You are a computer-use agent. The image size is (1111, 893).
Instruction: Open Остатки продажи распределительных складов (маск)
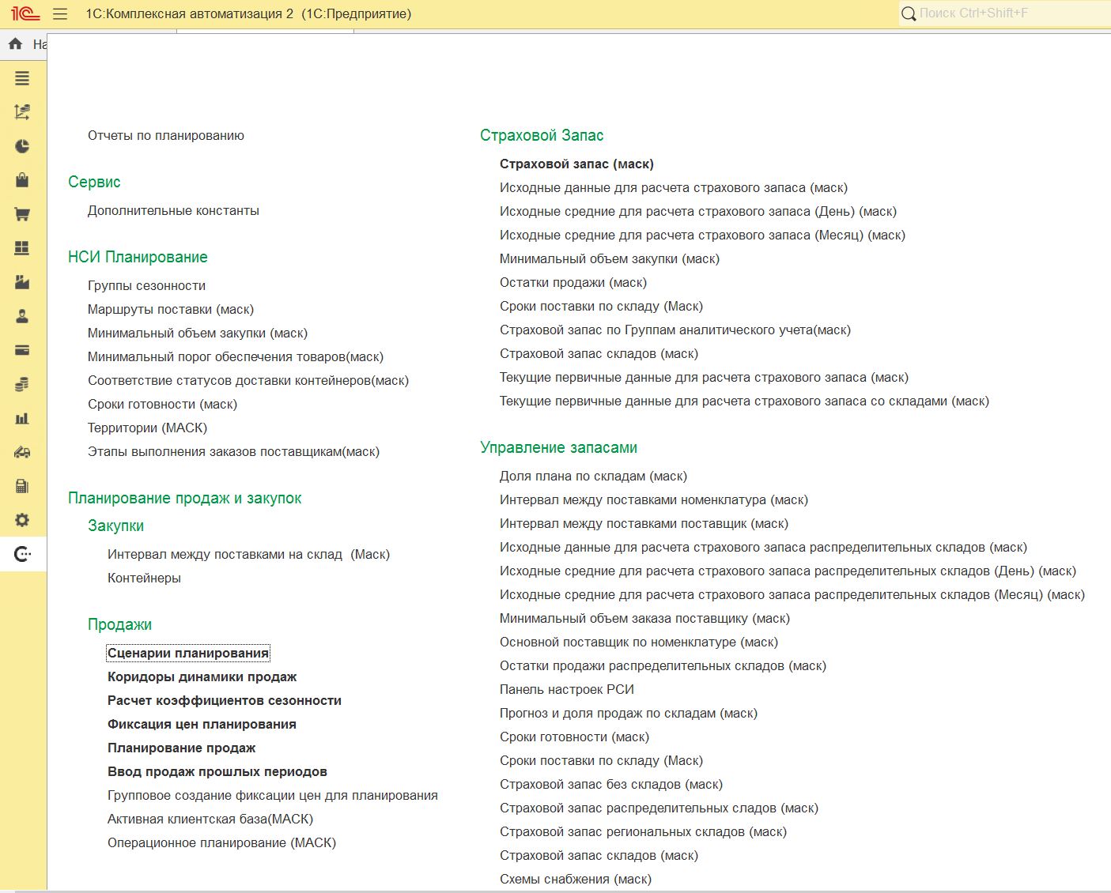(663, 666)
